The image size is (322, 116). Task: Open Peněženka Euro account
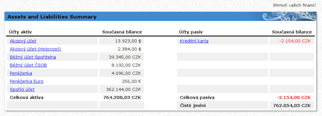point(27,81)
